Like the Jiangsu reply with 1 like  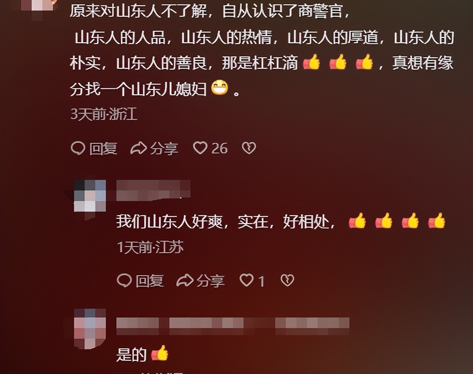coord(247,280)
